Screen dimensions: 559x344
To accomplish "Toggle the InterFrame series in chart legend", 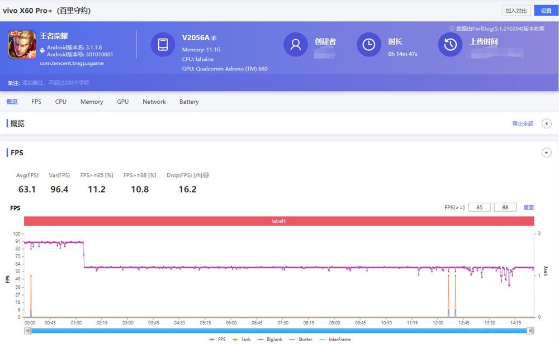I will click(335, 340).
